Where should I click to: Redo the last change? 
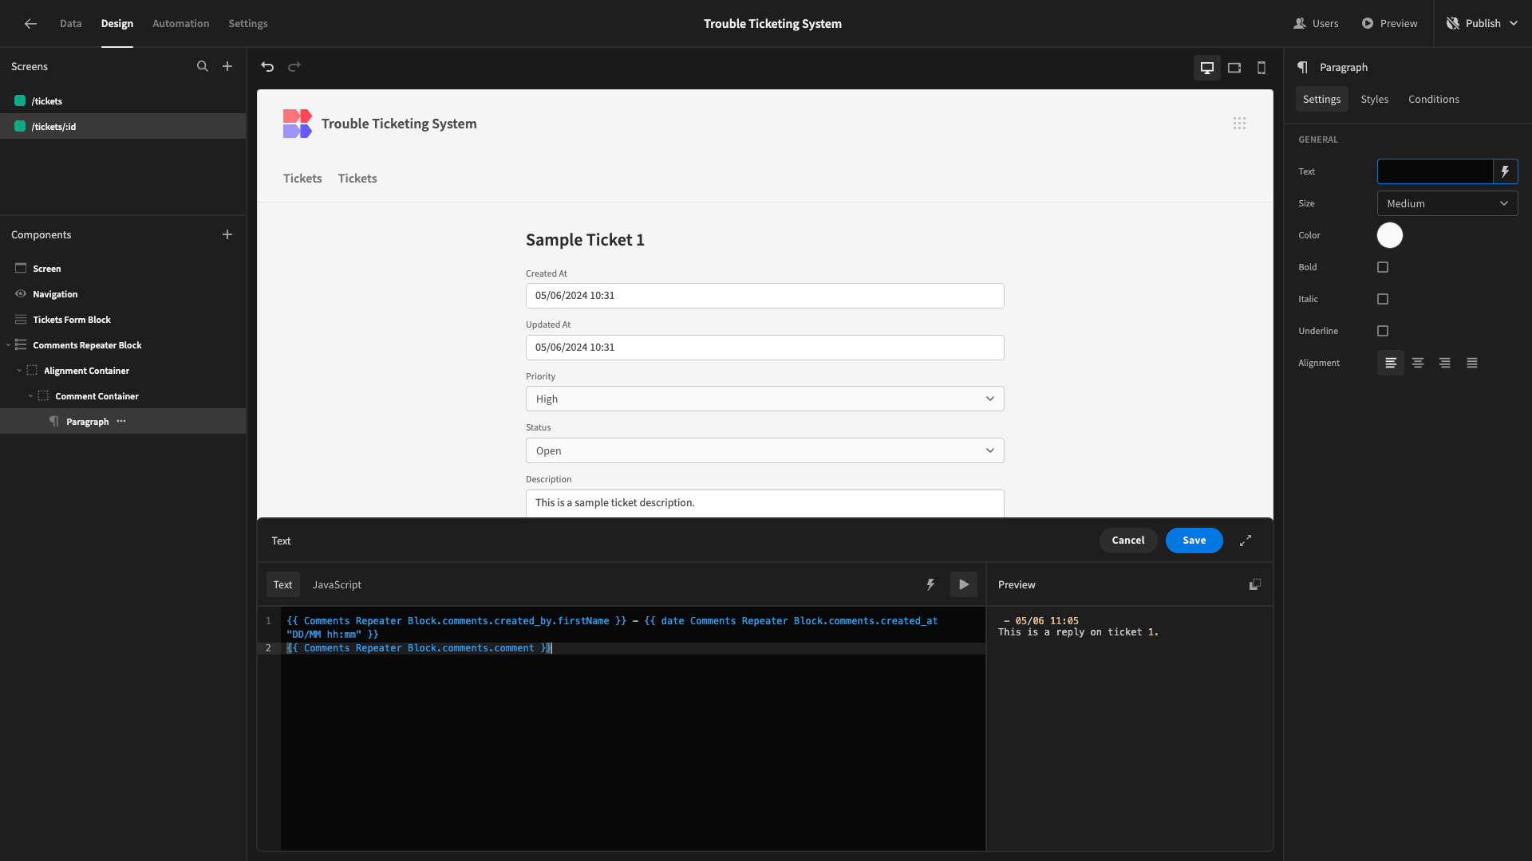[294, 67]
